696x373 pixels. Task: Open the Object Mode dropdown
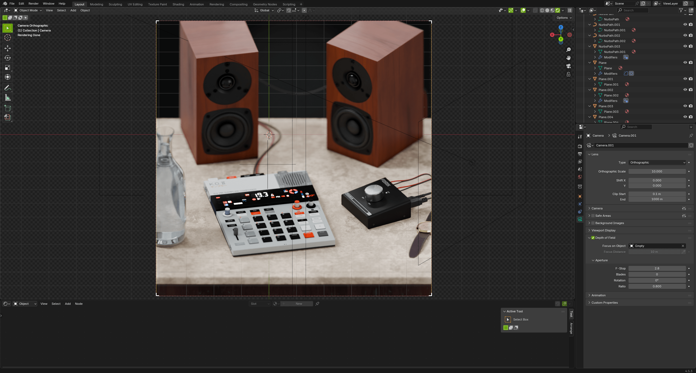(28, 10)
